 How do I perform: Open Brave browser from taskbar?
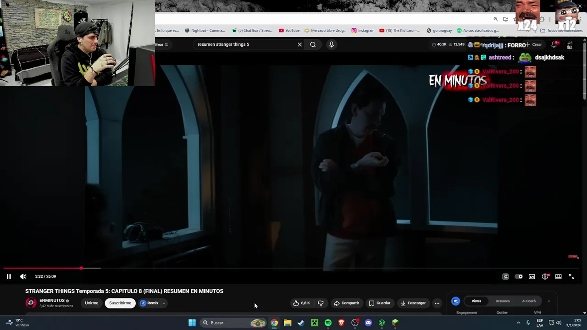(341, 323)
